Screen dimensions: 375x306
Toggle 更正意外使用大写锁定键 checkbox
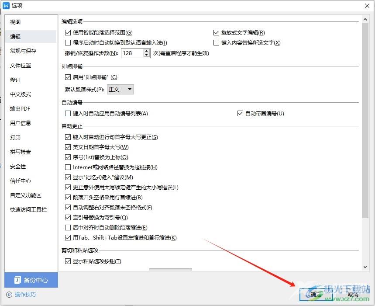pyautogui.click(x=68, y=187)
